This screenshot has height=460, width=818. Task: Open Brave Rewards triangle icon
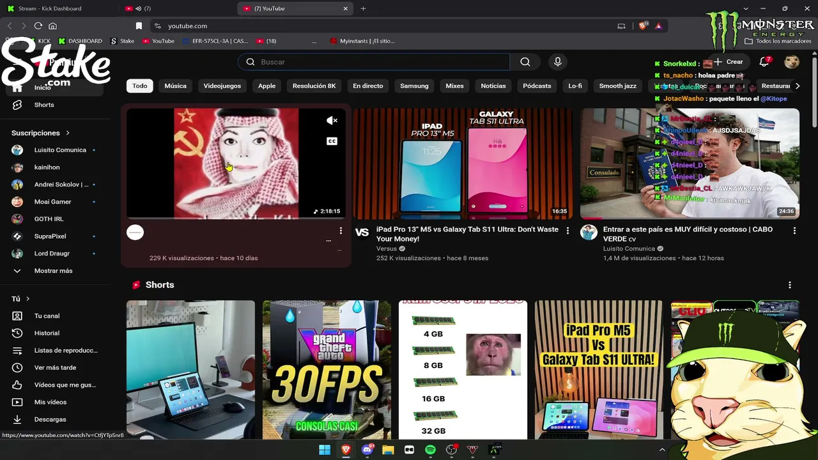coord(658,26)
